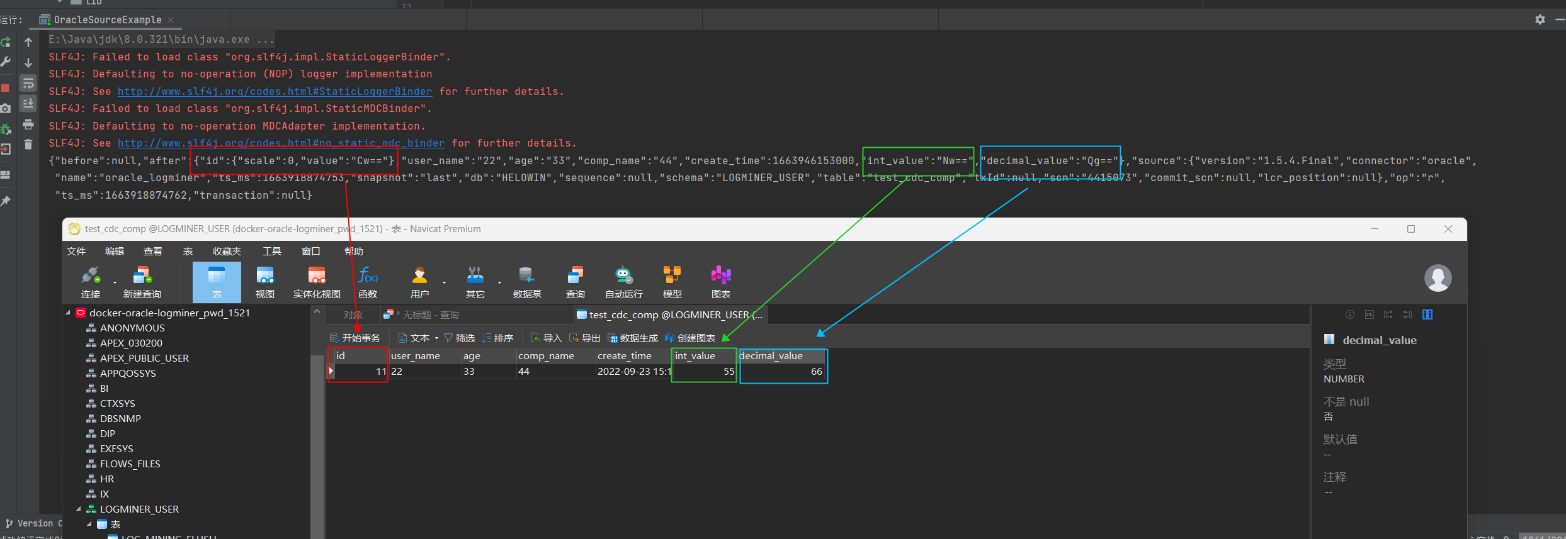1566x539 pixels.
Task: Click the 函数 toolbar icon
Action: (x=368, y=282)
